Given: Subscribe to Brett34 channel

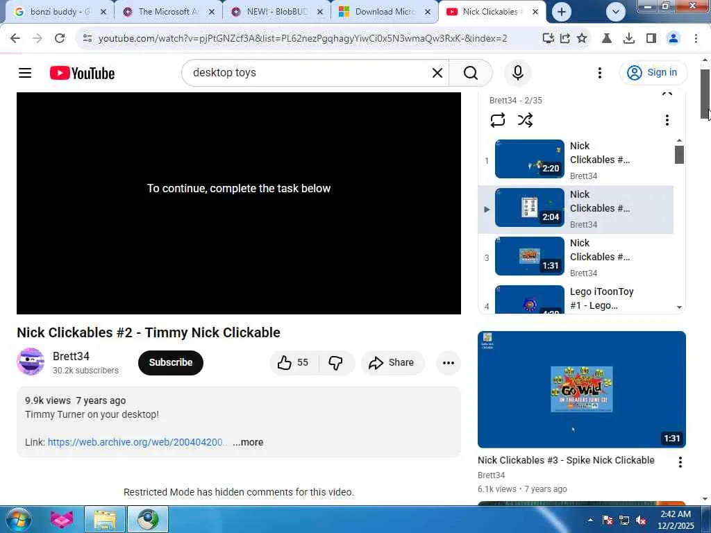Looking at the screenshot, I should (x=171, y=362).
